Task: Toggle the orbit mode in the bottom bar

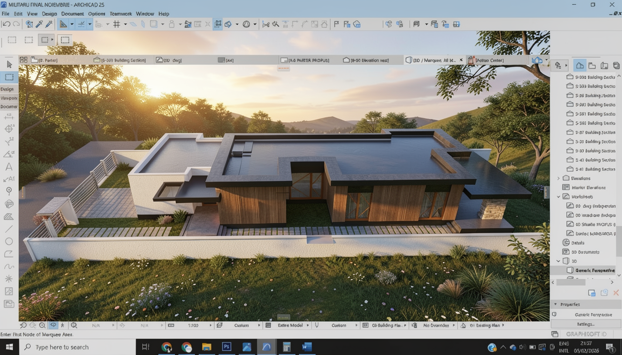Action: pos(53,325)
